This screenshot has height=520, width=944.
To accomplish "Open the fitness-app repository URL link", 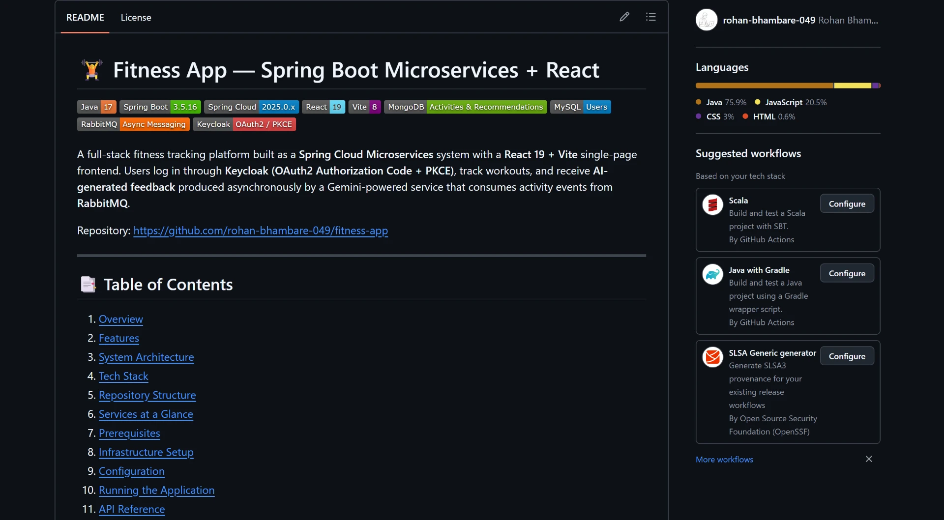I will click(261, 231).
